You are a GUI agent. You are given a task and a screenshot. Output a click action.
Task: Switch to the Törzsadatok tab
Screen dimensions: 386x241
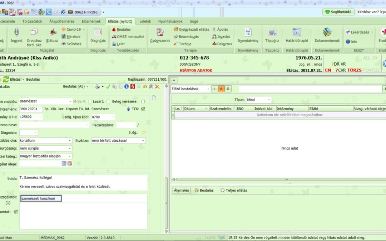pos(32,21)
